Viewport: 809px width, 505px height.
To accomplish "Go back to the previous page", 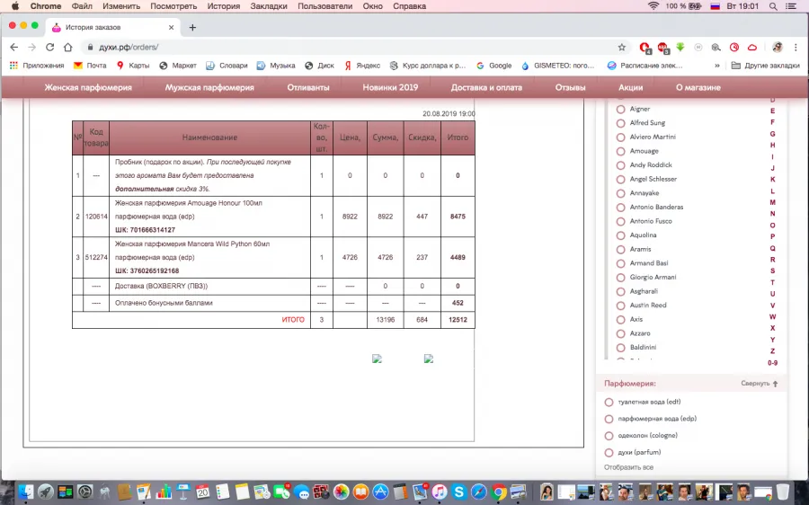I will (13, 47).
